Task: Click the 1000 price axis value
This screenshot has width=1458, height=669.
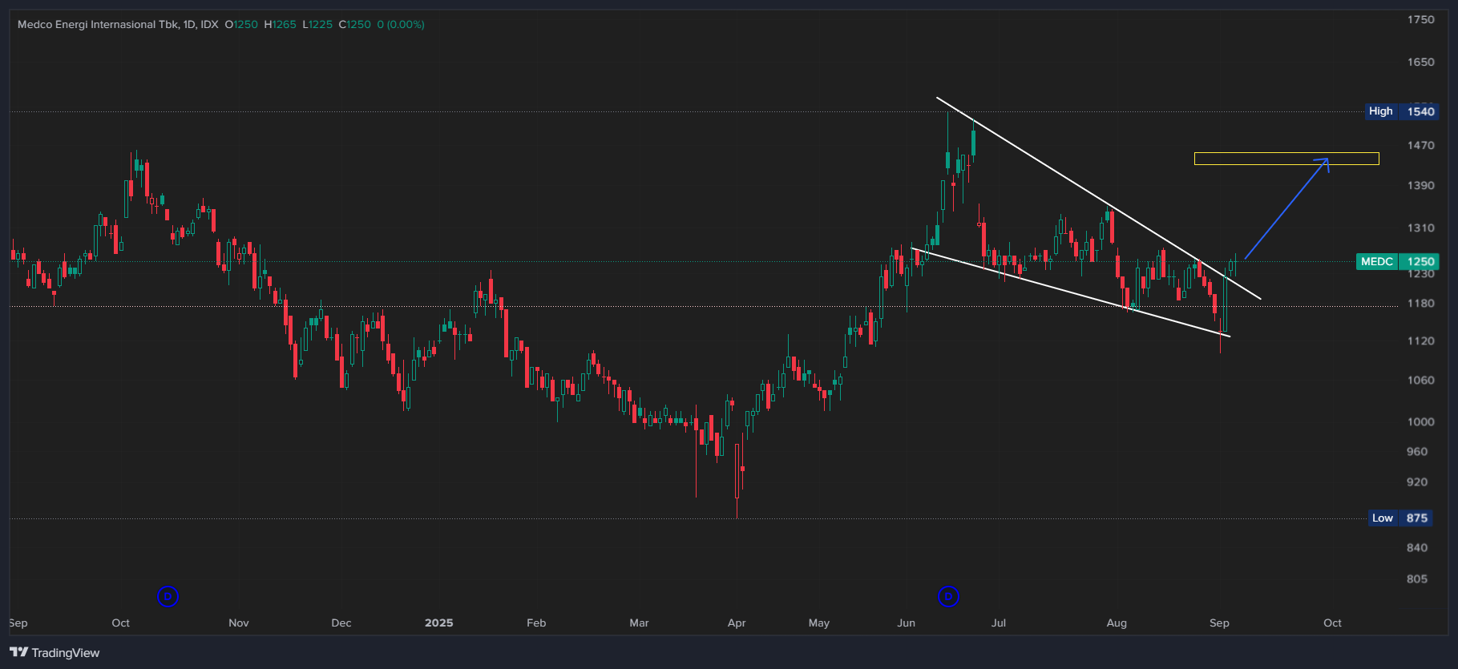Action: tap(1421, 421)
